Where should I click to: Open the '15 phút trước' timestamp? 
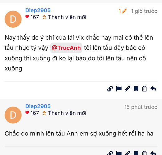[141, 107]
